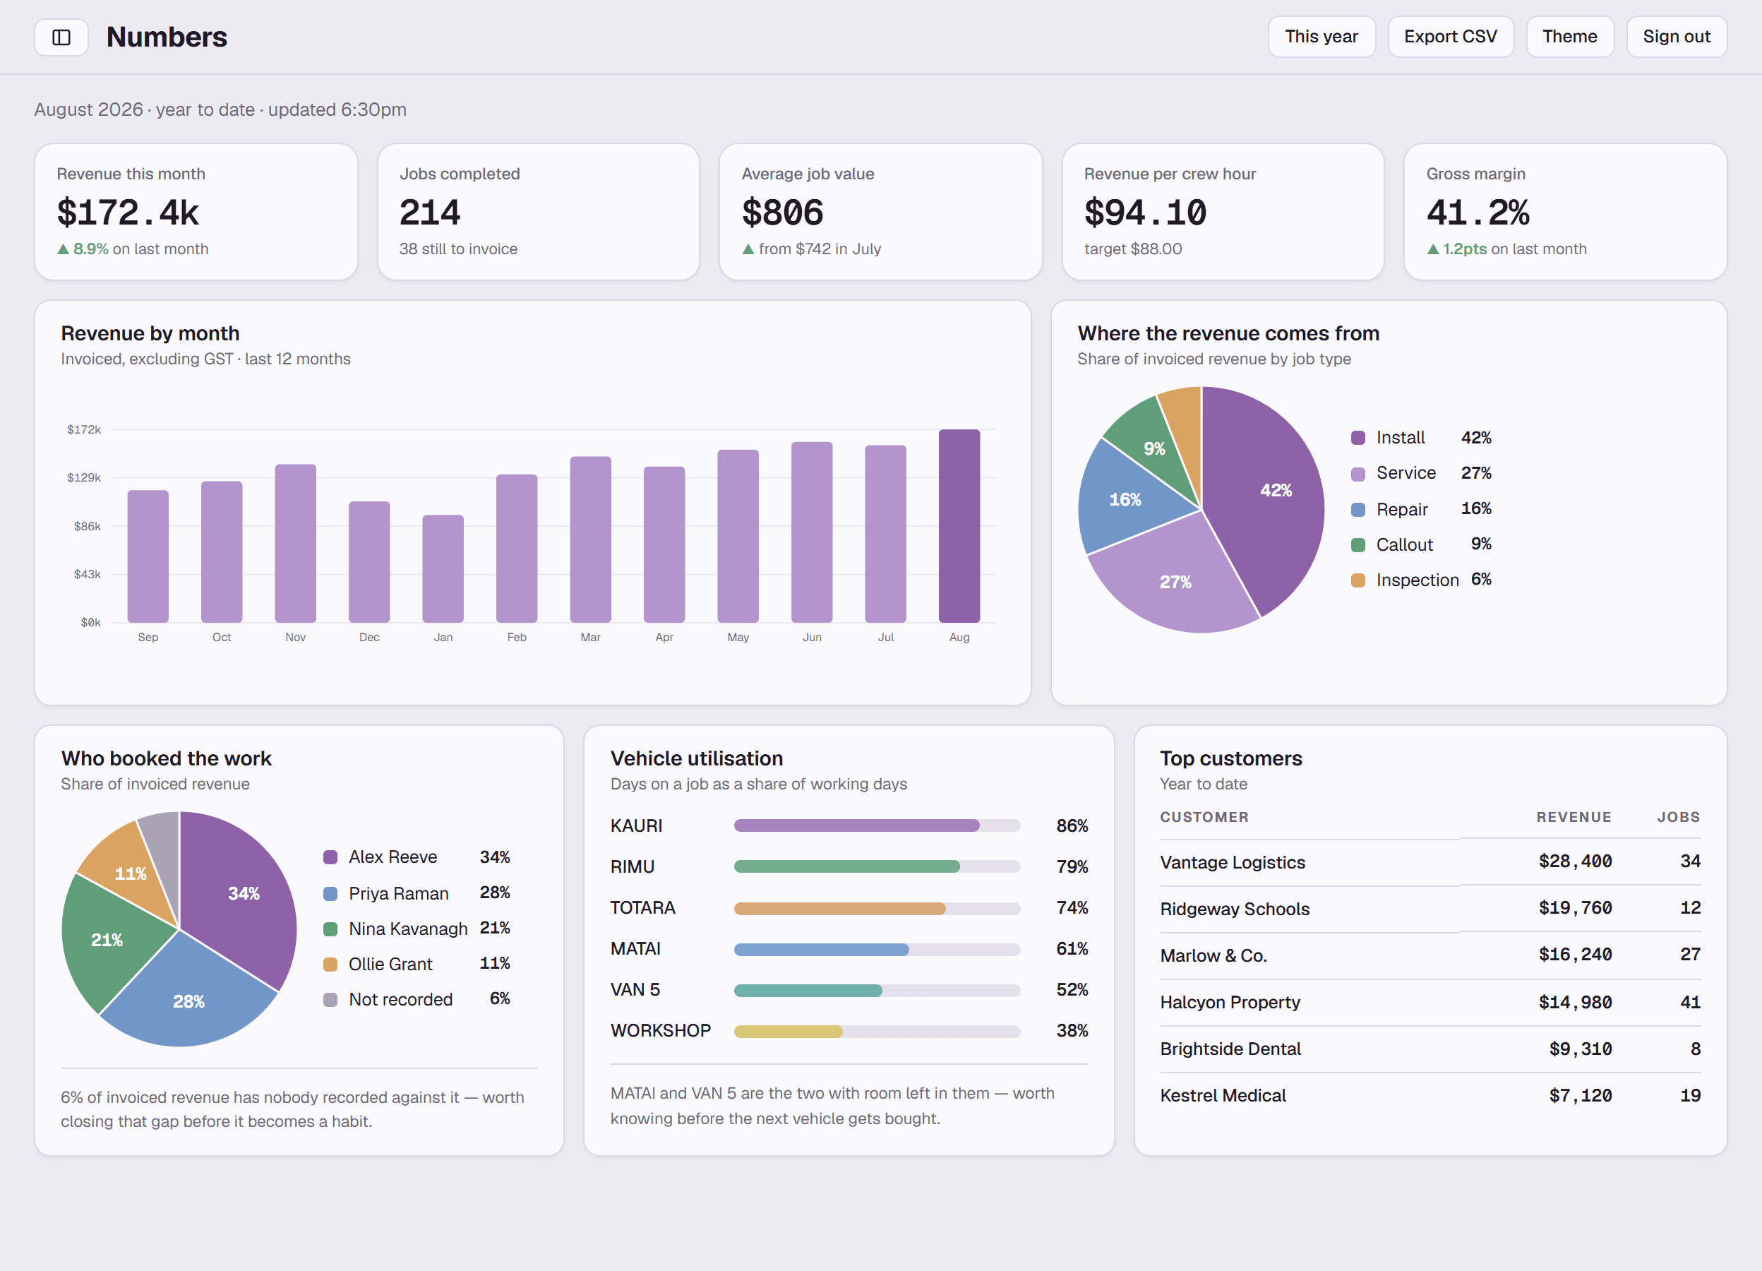Click the 41.2% gross margin value
1762x1271 pixels.
click(1478, 212)
